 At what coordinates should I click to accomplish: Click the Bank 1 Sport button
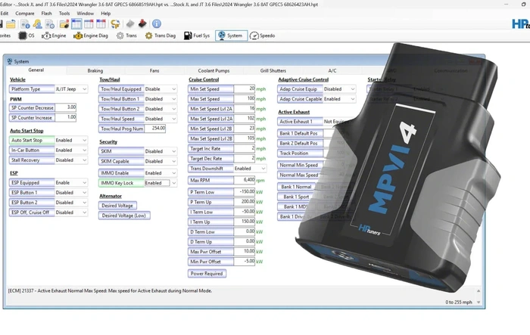pos(297,197)
